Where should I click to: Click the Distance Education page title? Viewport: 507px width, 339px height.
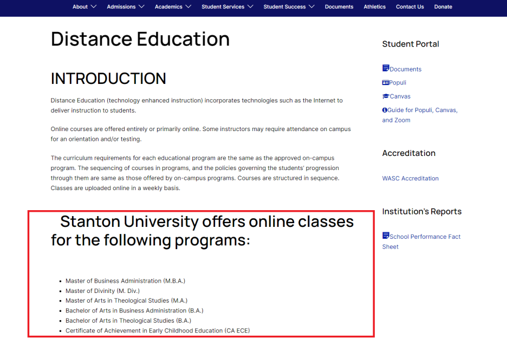pyautogui.click(x=140, y=39)
